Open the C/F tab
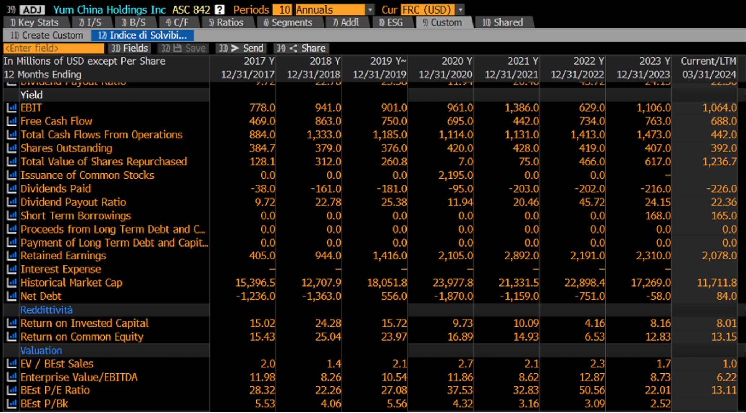Screen dimensions: 746x413 click(x=177, y=23)
